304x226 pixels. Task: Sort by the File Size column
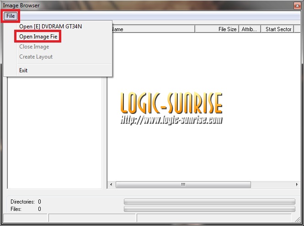pyautogui.click(x=217, y=29)
